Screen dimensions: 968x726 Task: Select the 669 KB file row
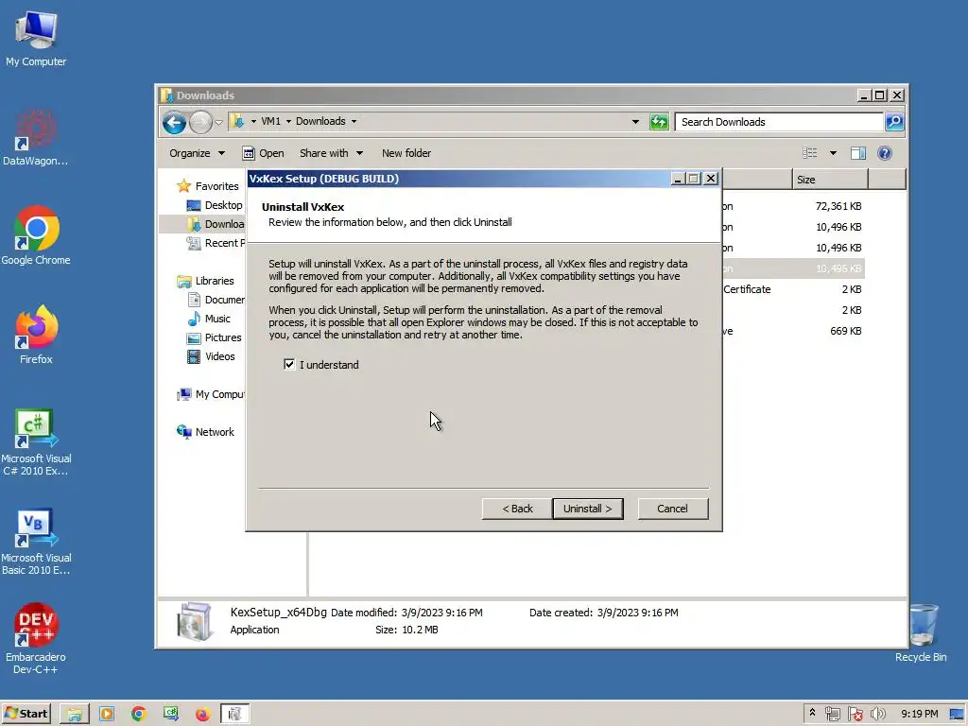tap(793, 331)
